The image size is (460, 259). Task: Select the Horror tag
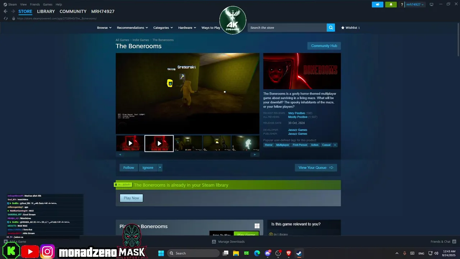tap(268, 145)
